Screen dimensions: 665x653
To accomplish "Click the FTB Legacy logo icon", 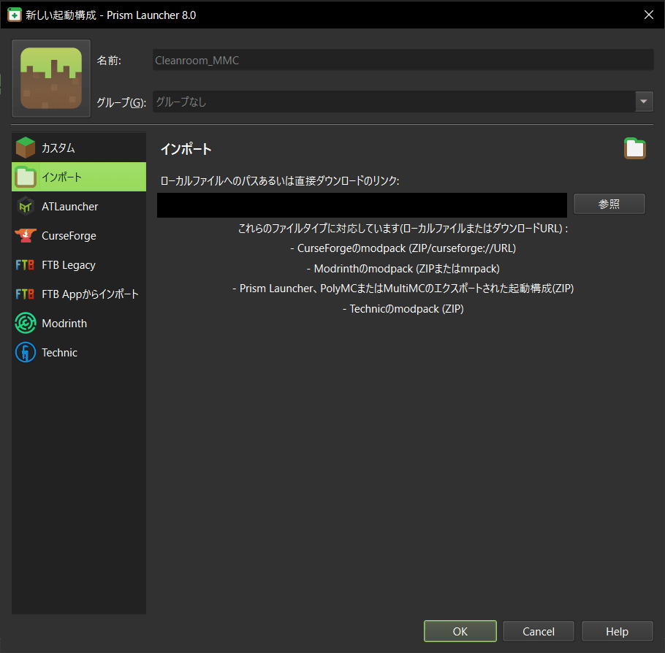I will pos(25,265).
